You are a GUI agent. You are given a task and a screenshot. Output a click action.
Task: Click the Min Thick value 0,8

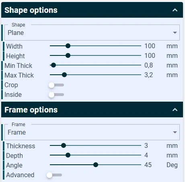149,65
